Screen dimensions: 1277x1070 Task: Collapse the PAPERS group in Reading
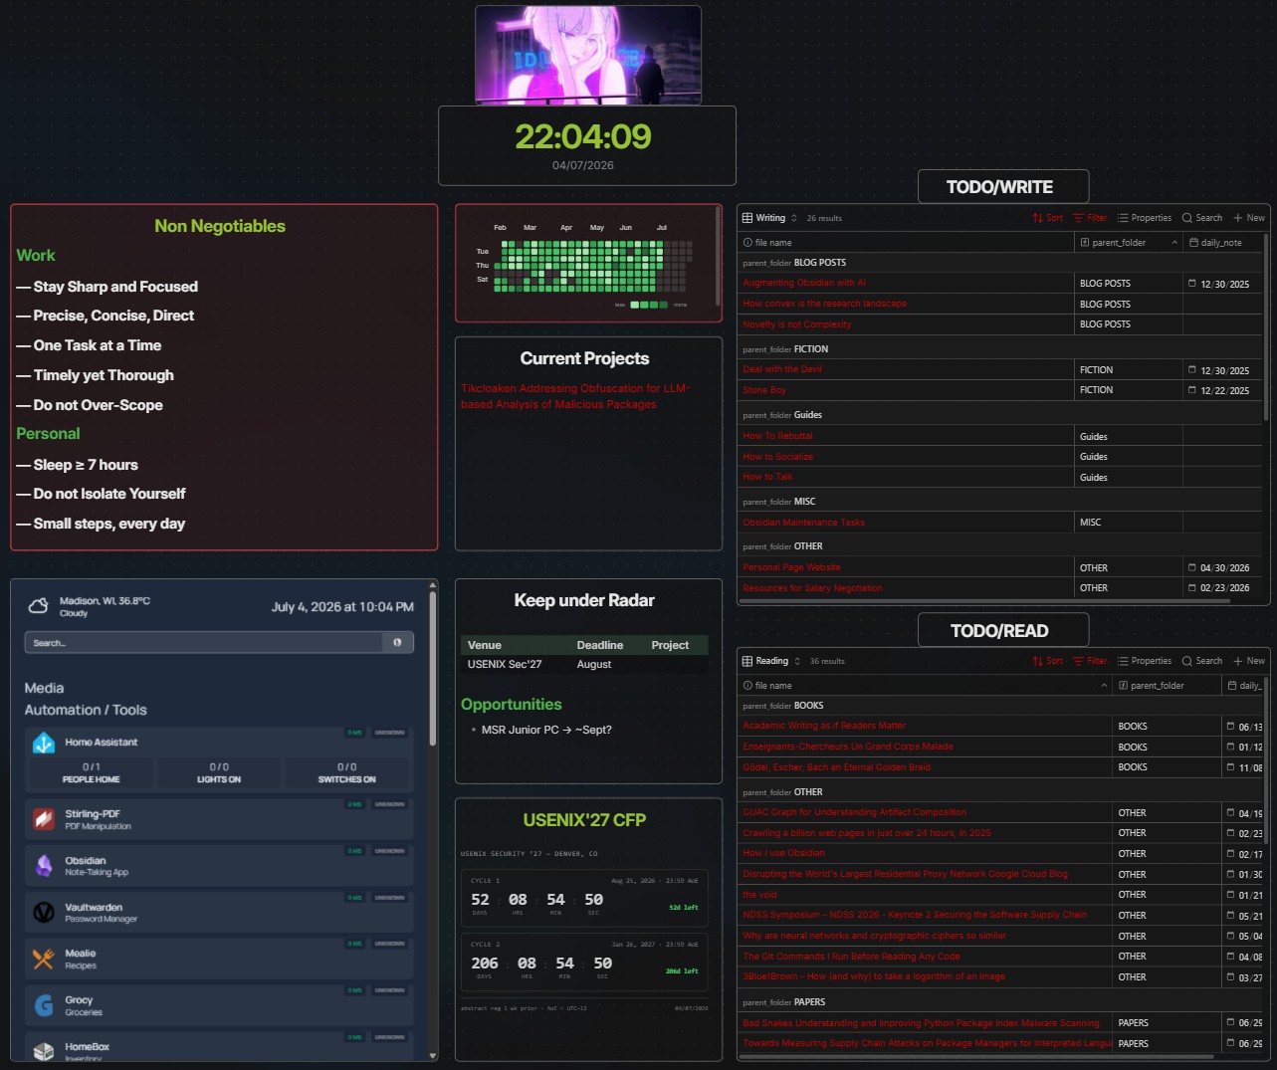[x=784, y=1002]
